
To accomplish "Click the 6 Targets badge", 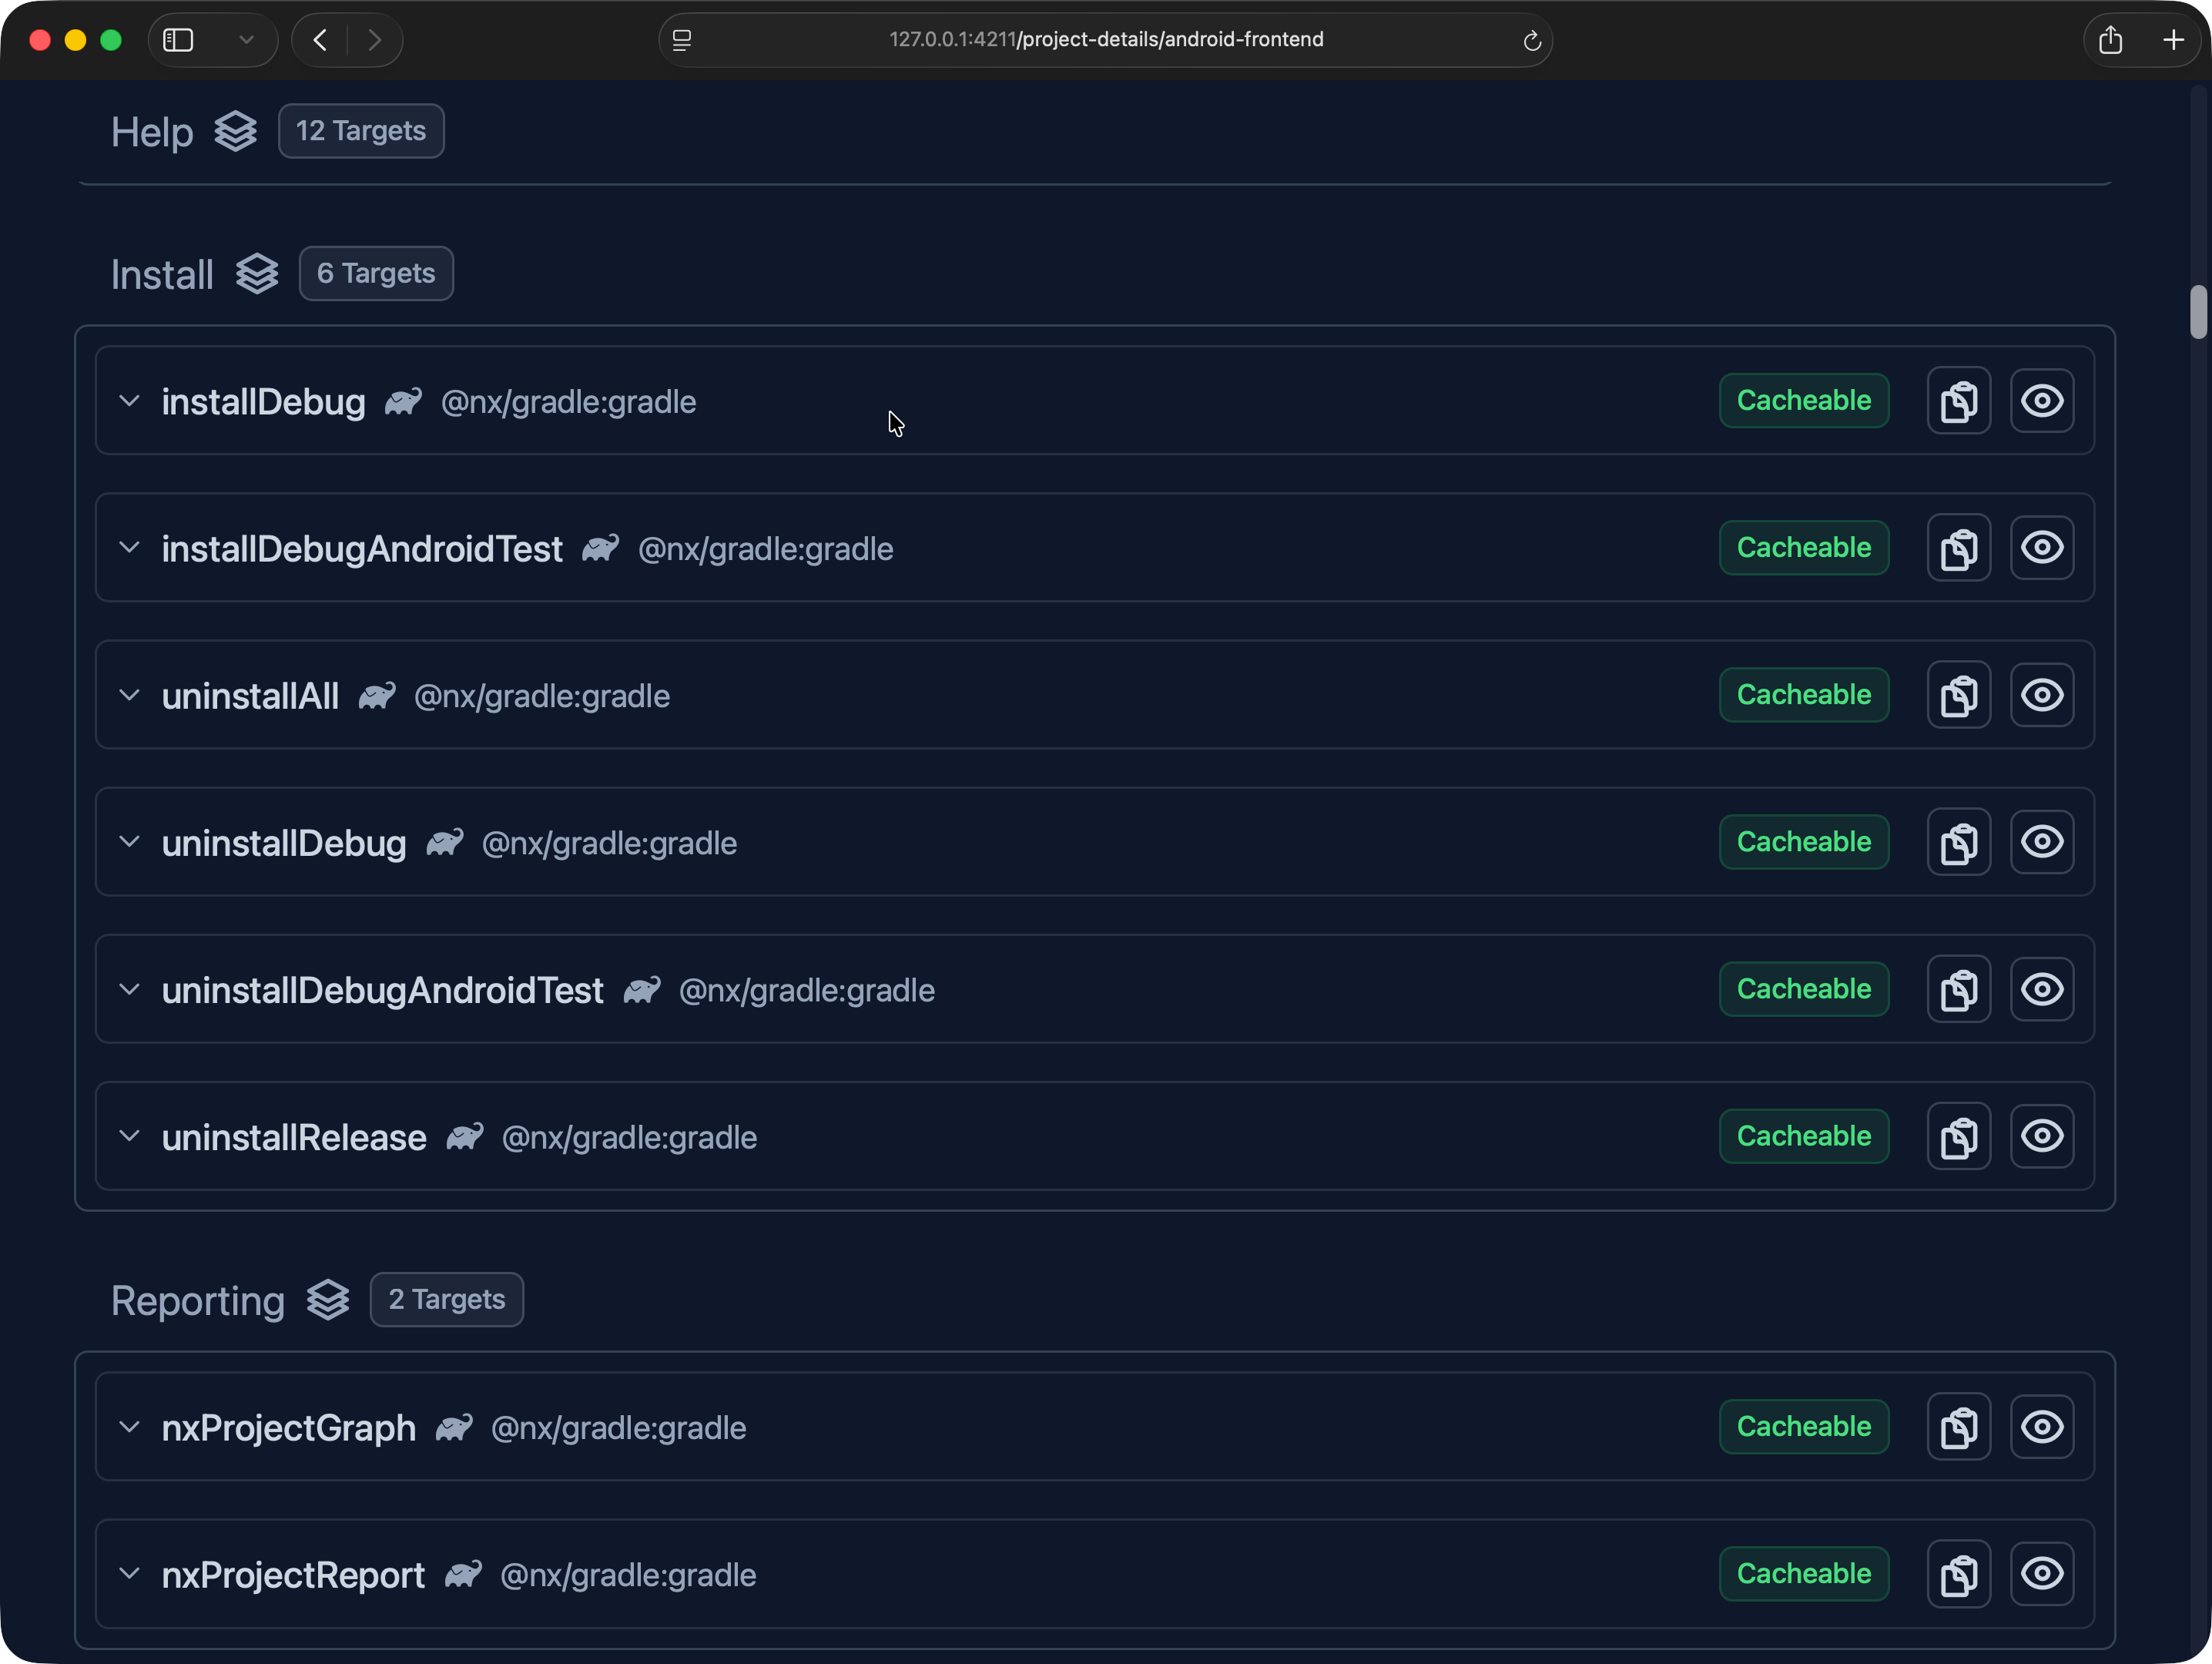I will (376, 274).
